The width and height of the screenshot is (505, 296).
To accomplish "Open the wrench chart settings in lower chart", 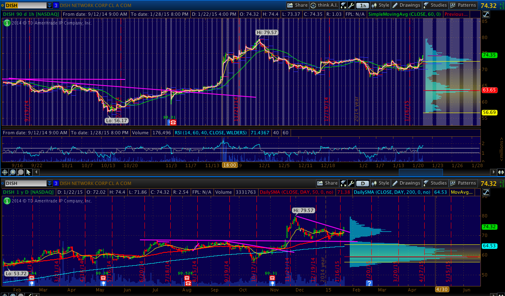I will click(351, 183).
